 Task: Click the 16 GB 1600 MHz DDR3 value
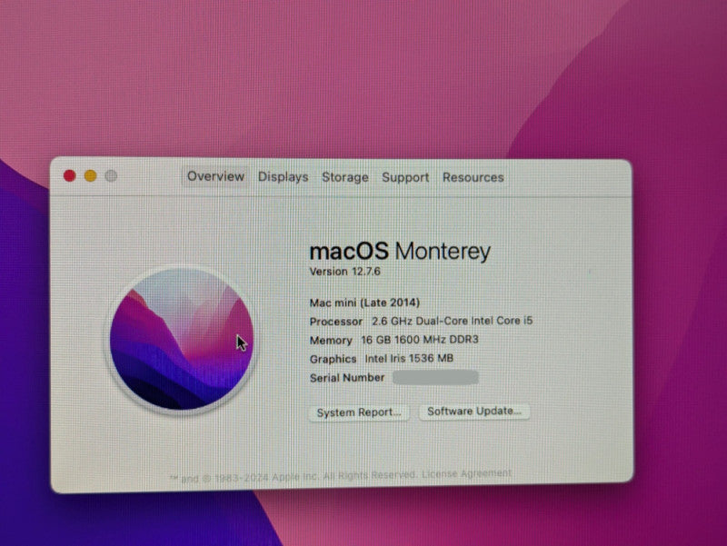point(420,340)
